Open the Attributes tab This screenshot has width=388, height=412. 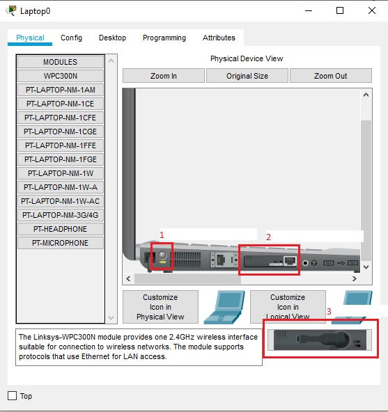[x=219, y=38]
